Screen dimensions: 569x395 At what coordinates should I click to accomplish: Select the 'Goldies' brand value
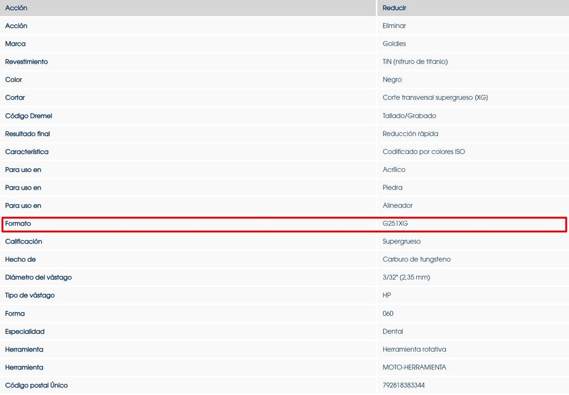pos(395,44)
